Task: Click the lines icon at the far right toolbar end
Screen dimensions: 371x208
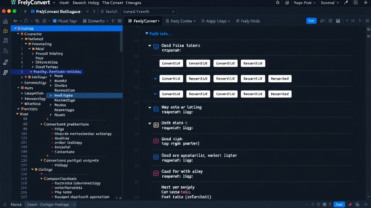Action: (367, 21)
